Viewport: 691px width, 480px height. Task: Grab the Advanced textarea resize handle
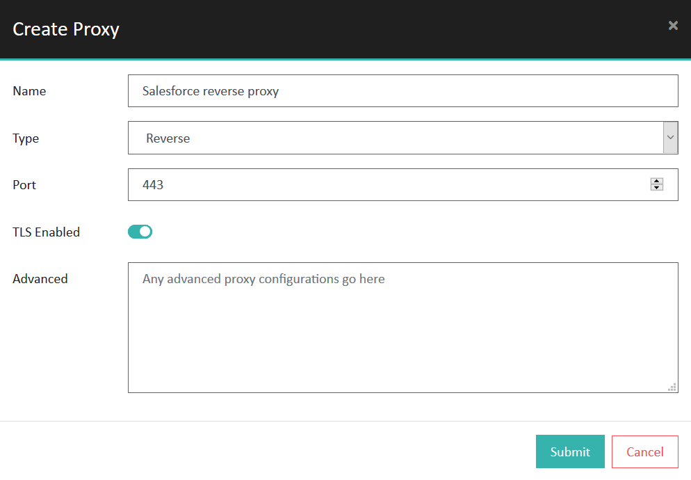click(672, 387)
